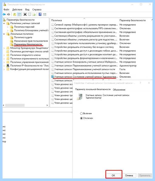Select 'Учетные записи: блокировать учетные записи Майкрософт' row
Viewport: 155px width, 181px height.
pyautogui.click(x=84, y=62)
